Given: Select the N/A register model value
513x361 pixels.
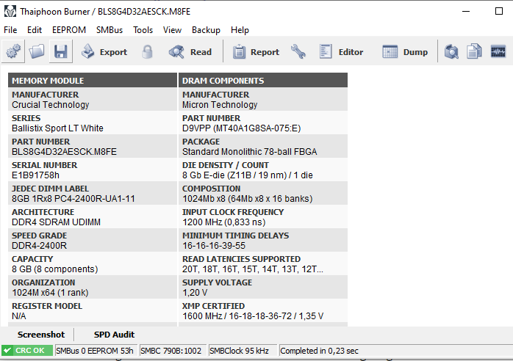Looking at the screenshot, I should coord(19,316).
